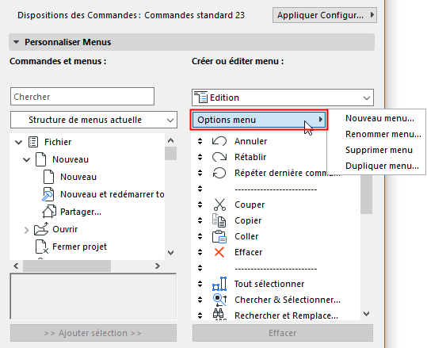Click the Ajouter sélection button
This screenshot has width=427, height=348.
(93, 333)
